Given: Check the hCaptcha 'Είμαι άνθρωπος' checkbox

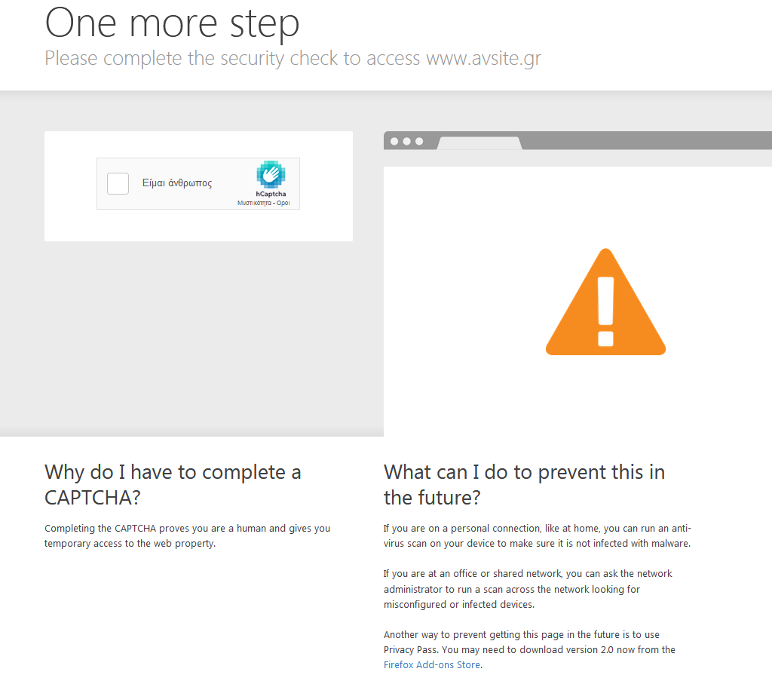Looking at the screenshot, I should (x=118, y=184).
